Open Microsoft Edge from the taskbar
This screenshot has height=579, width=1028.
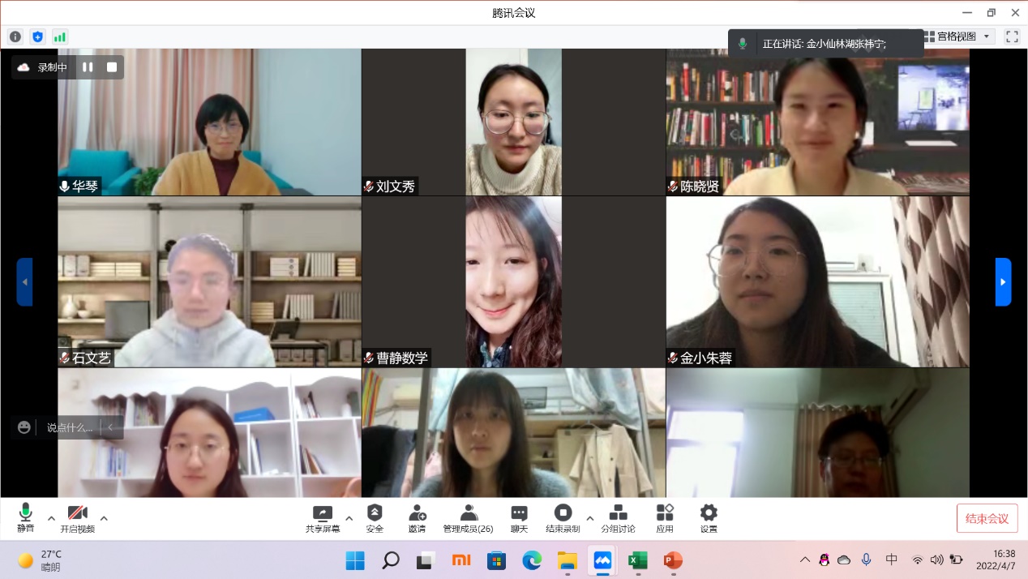click(532, 560)
